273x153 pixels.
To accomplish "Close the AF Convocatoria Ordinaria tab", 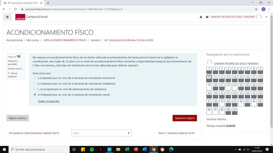I will [41, 3].
